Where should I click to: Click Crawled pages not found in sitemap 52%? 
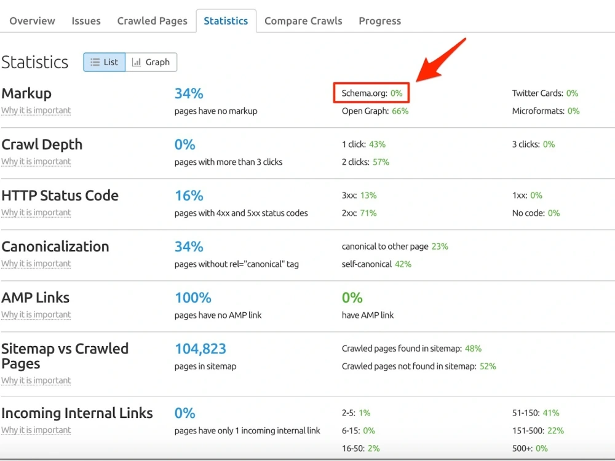pyautogui.click(x=488, y=366)
